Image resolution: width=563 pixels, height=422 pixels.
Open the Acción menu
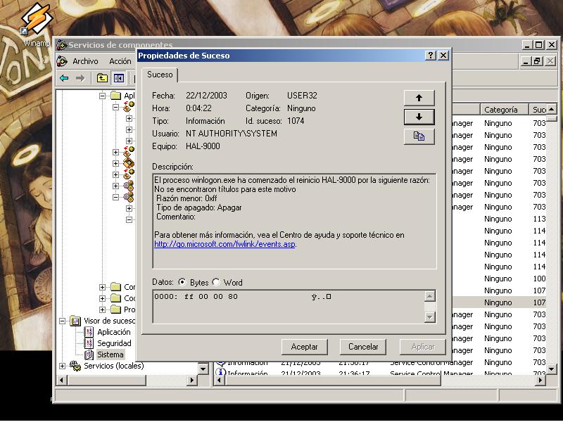coord(120,61)
